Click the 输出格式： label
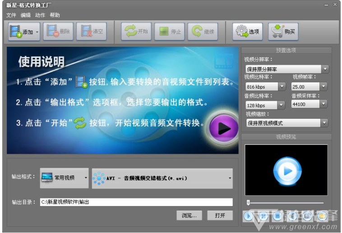342x233 pixels. (x=23, y=177)
